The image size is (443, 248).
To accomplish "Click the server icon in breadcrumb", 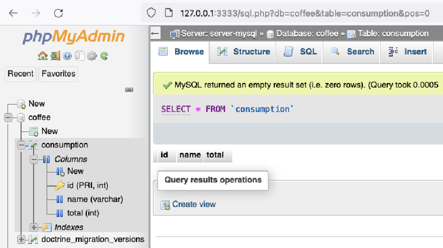I will click(175, 34).
